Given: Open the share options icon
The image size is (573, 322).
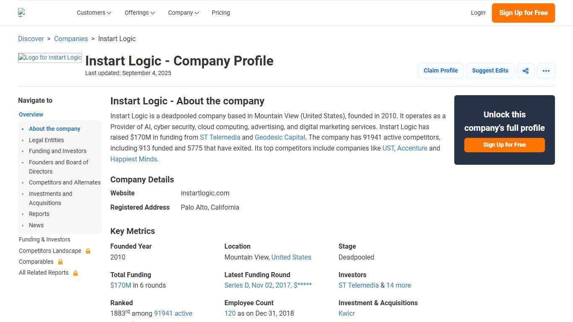Looking at the screenshot, I should [x=525, y=70].
